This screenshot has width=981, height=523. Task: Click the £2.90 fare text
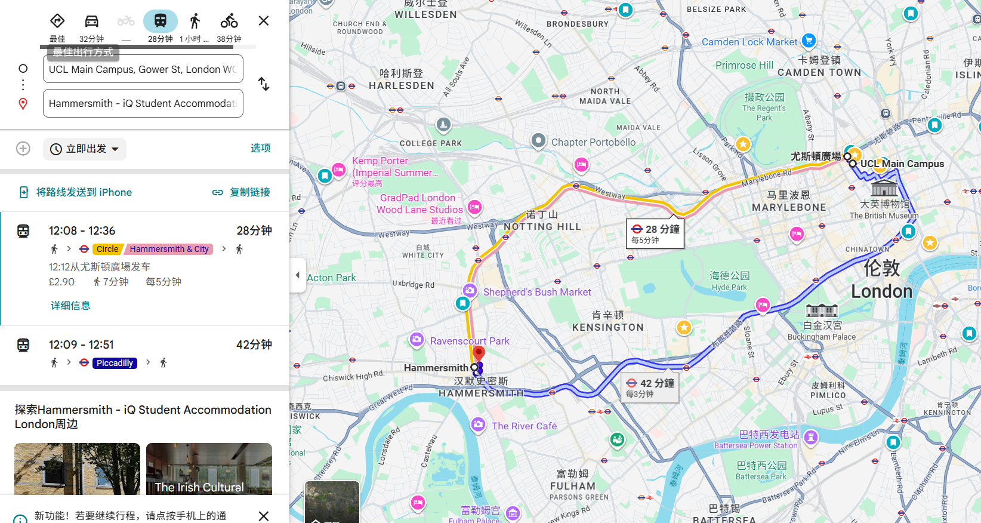click(x=62, y=282)
